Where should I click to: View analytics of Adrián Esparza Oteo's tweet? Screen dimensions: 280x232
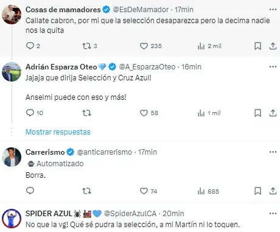pyautogui.click(x=209, y=113)
